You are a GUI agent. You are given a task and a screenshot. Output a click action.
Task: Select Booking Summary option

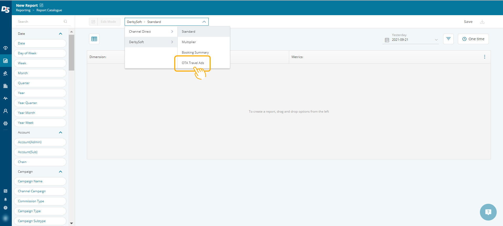pyautogui.click(x=204, y=53)
